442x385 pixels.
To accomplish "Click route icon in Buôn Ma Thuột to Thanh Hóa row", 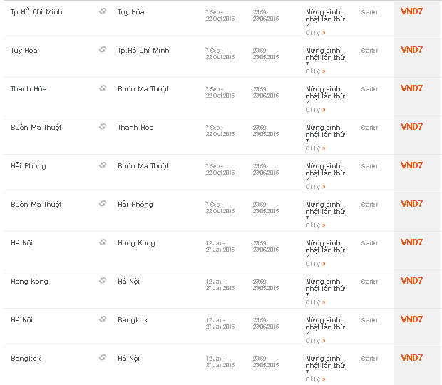I will 103,127.
